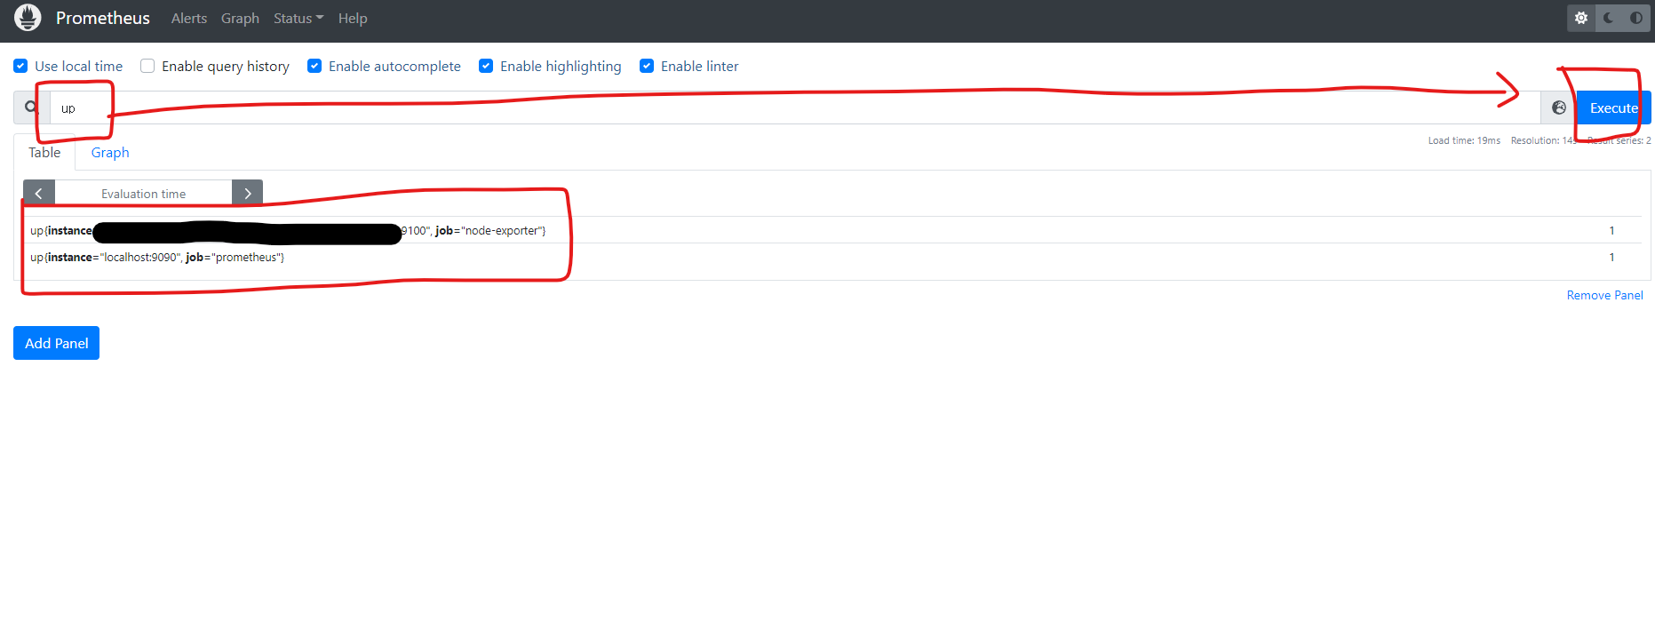Run the query with Execute
The image size is (1655, 629).
click(x=1614, y=107)
